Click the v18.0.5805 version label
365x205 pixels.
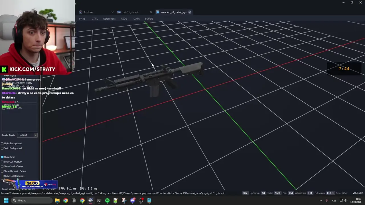358,193
